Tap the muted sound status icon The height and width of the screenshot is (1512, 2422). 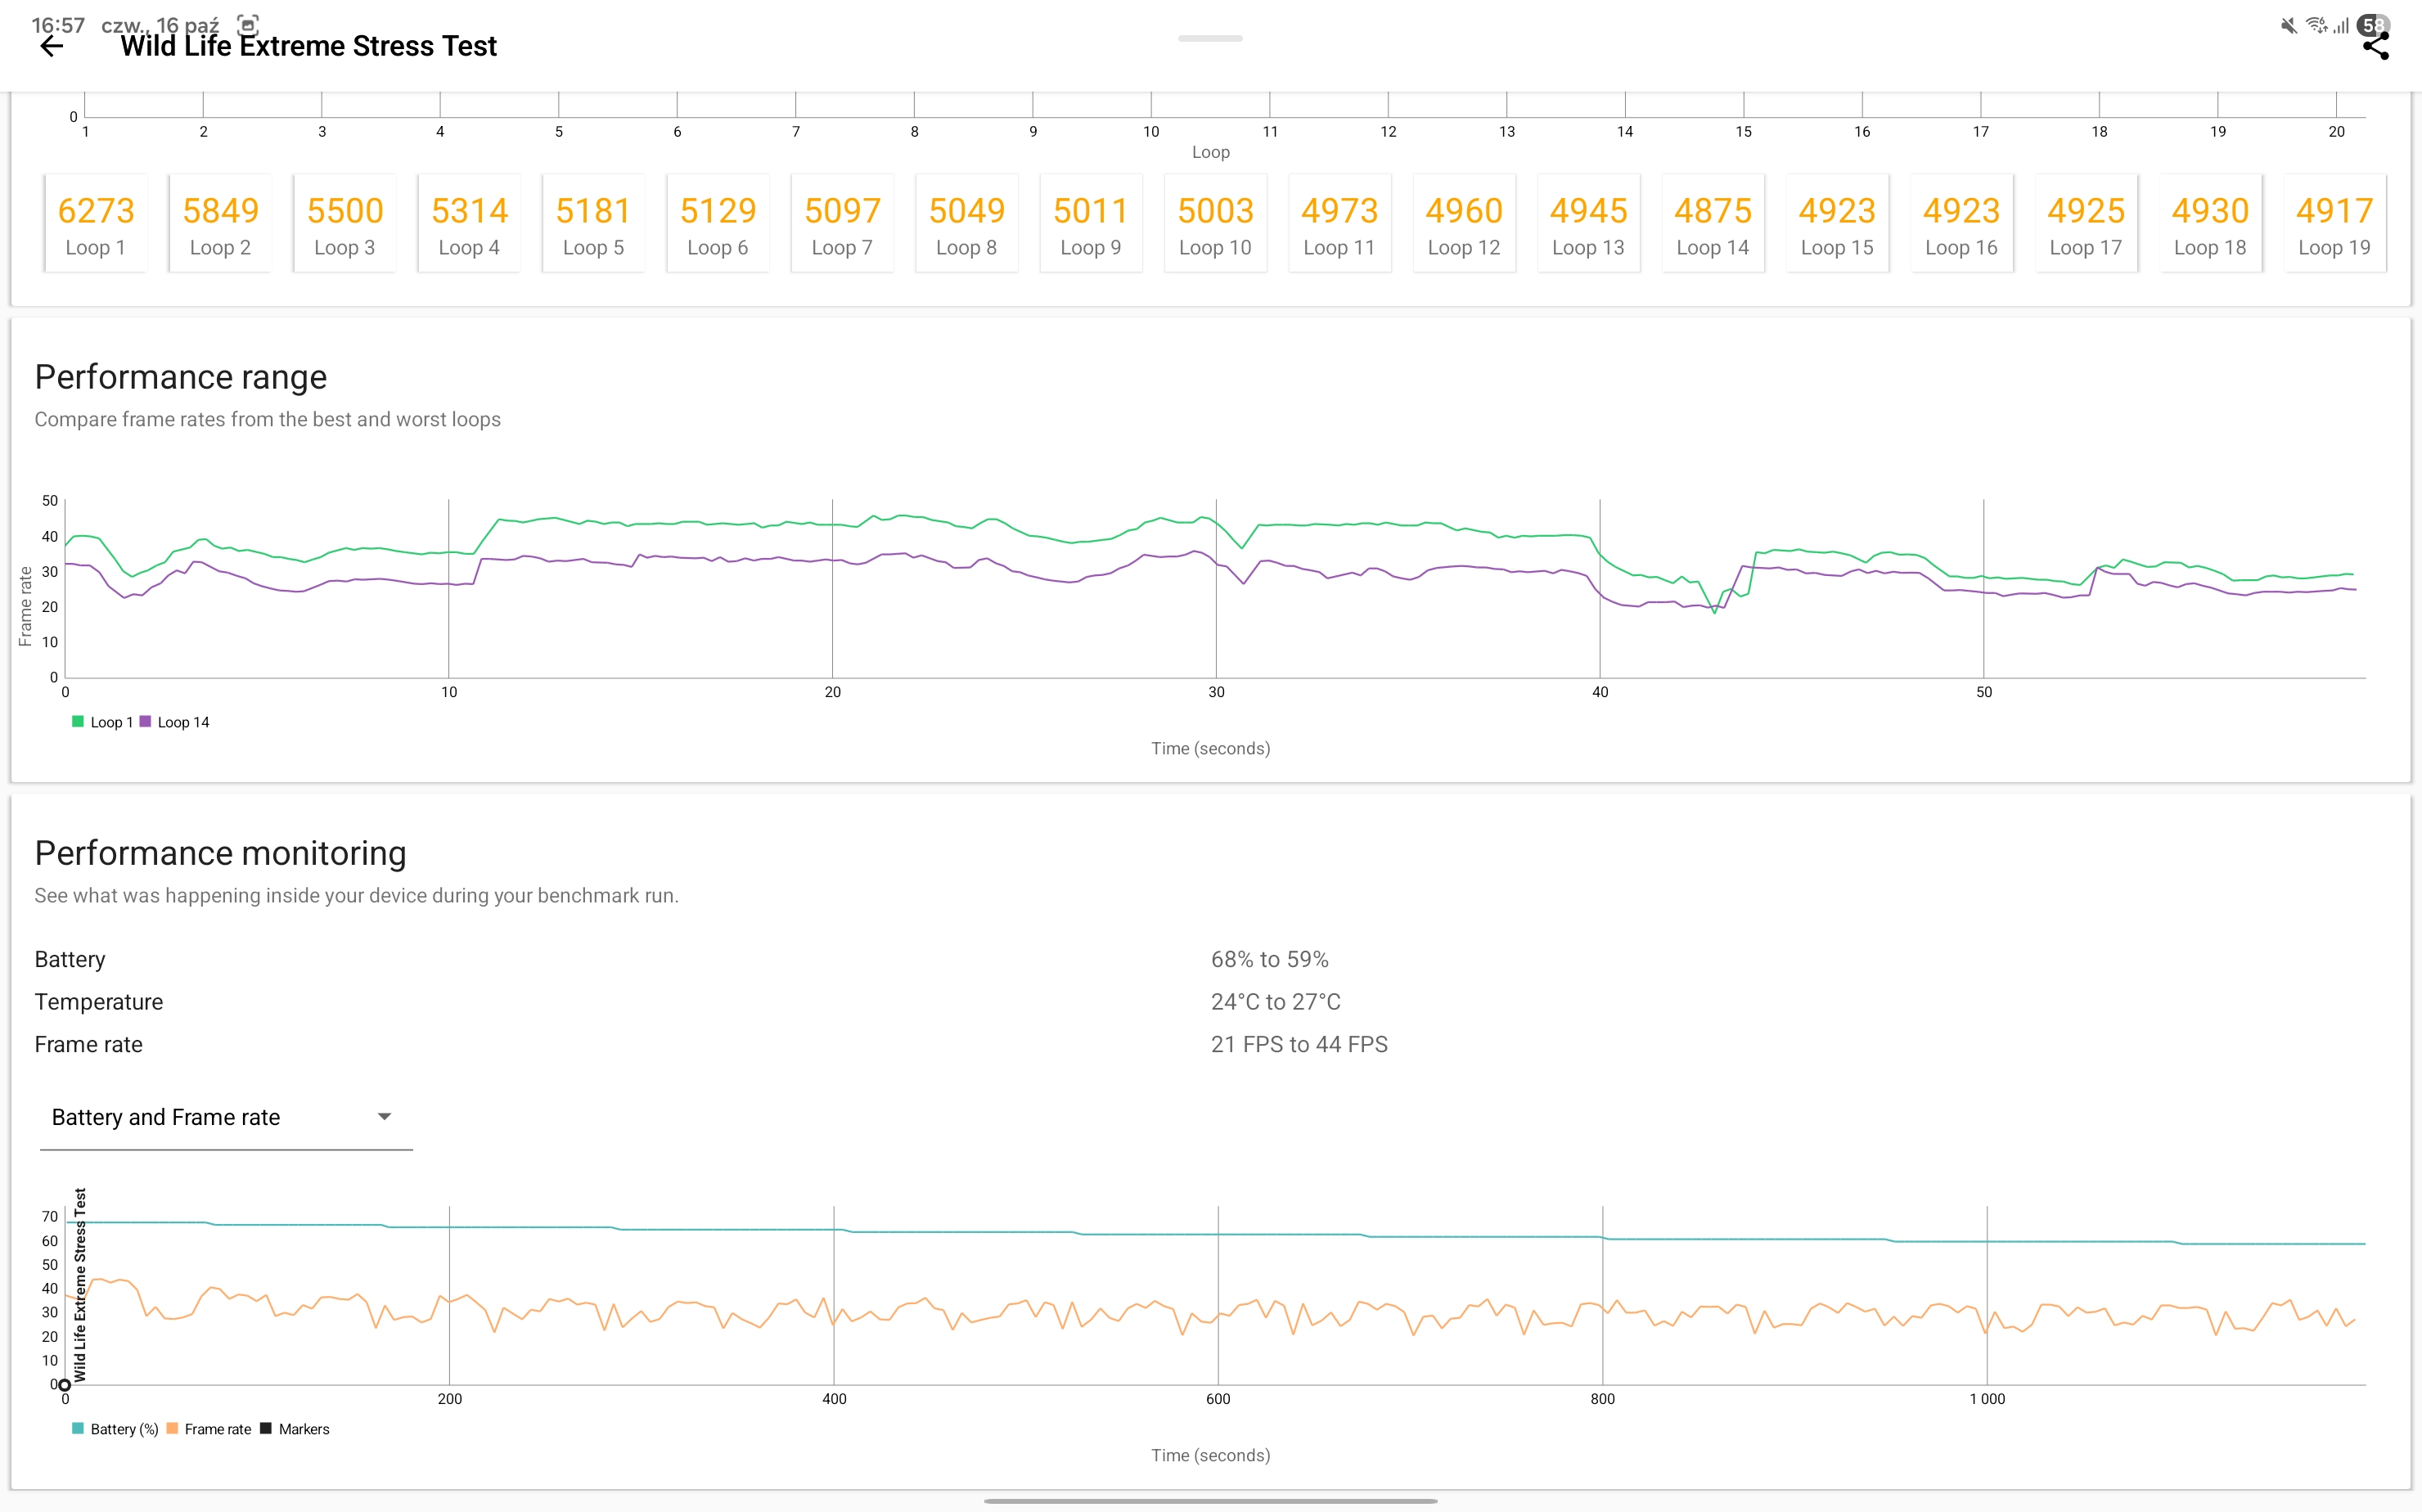[2288, 26]
